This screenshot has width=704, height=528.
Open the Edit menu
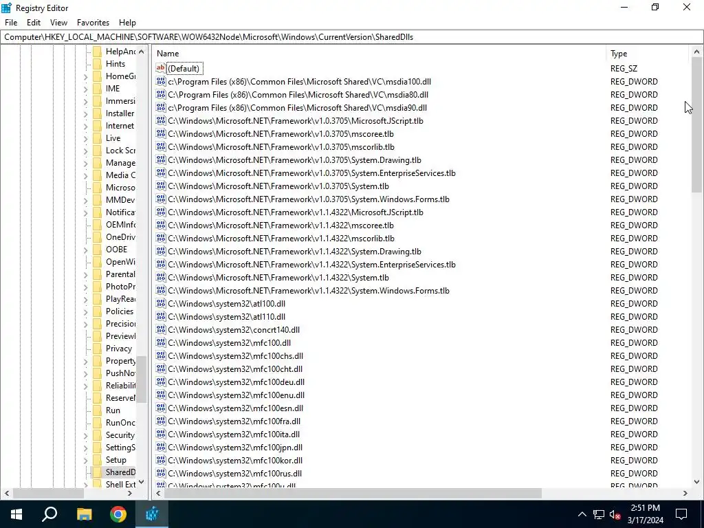tap(34, 23)
